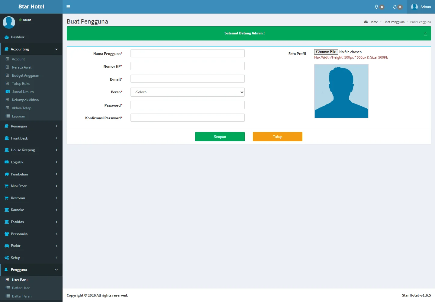Toggle the hamburger sidebar menu icon
The width and height of the screenshot is (435, 302).
(68, 7)
